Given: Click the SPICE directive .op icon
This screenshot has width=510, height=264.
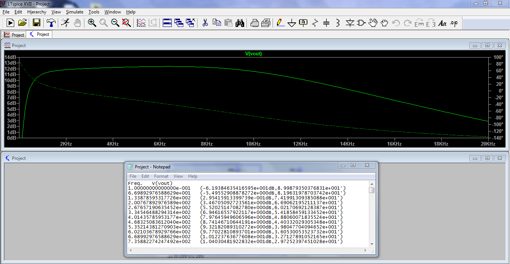Looking at the screenshot, I should point(454,23).
